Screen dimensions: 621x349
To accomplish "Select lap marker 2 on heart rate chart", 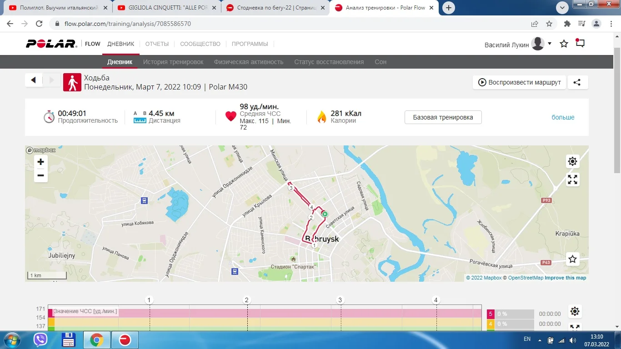I will pos(247,300).
